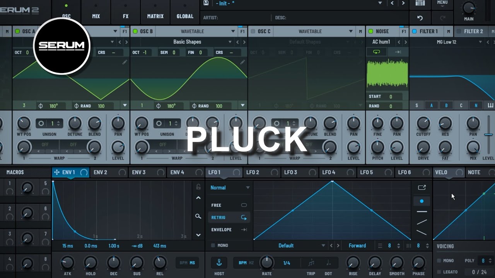Click the LFO export shape icon
Viewport: 495px width, 278px height.
422,187
